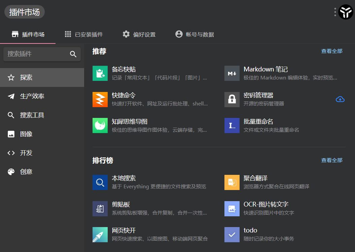Open the uTools logo at top right
The width and height of the screenshot is (355, 252).
point(346,12)
